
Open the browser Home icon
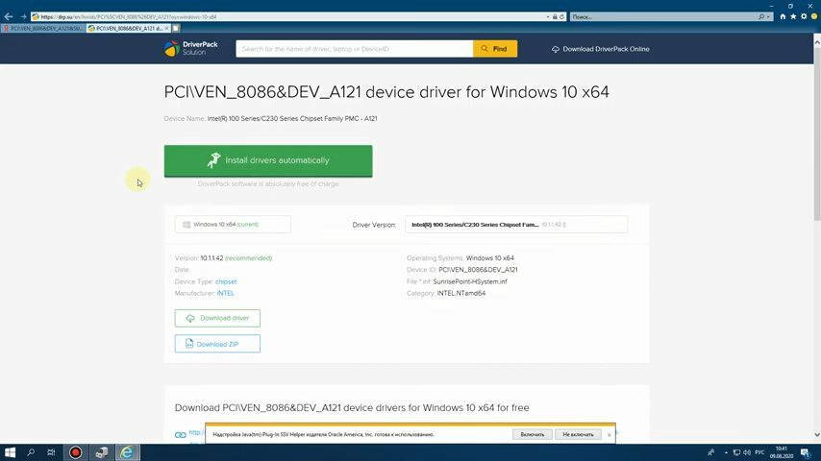783,16
